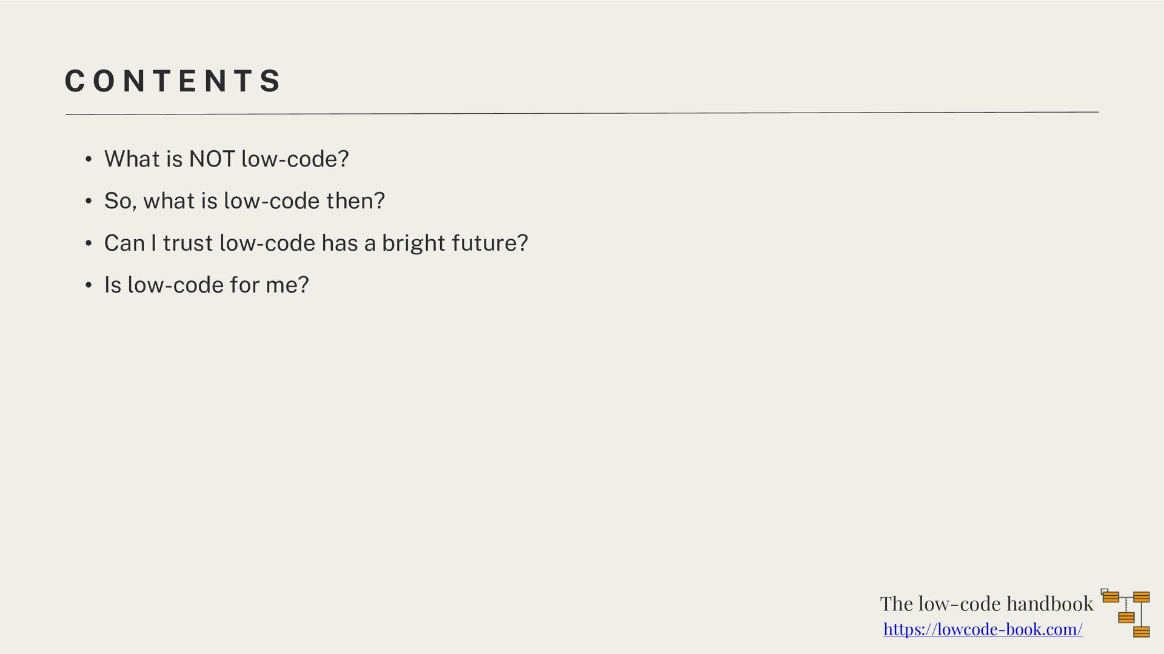Click the divider line under the CONTENTS title
Screen dimensions: 1164x654
coord(582,113)
